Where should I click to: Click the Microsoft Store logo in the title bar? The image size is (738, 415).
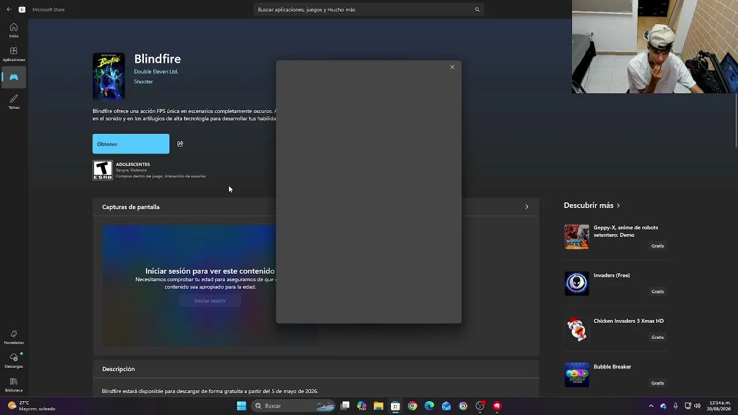tap(22, 9)
